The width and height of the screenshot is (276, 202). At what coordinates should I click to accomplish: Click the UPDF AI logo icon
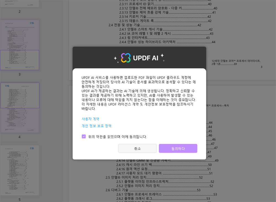pos(126,58)
